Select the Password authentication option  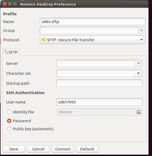point(9,121)
